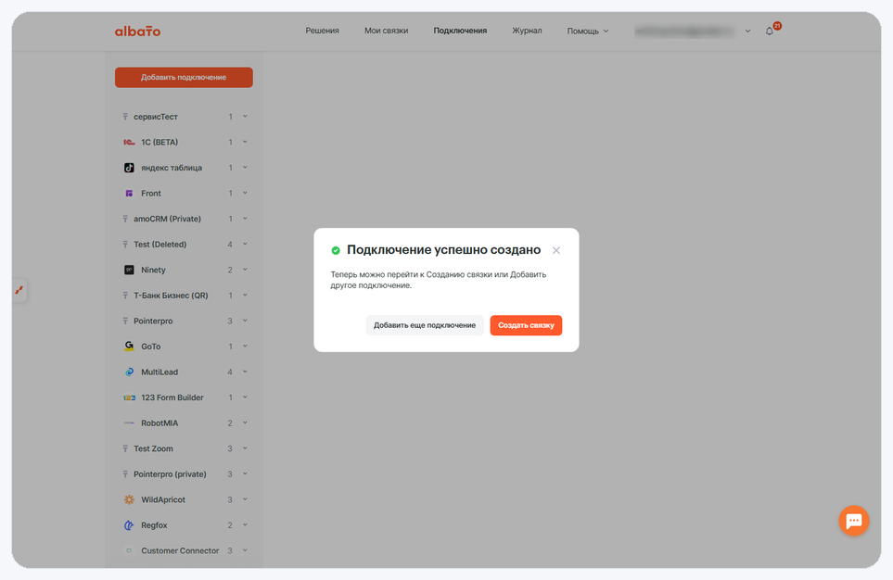Click the albato logo
This screenshot has width=893, height=580.
pos(138,32)
